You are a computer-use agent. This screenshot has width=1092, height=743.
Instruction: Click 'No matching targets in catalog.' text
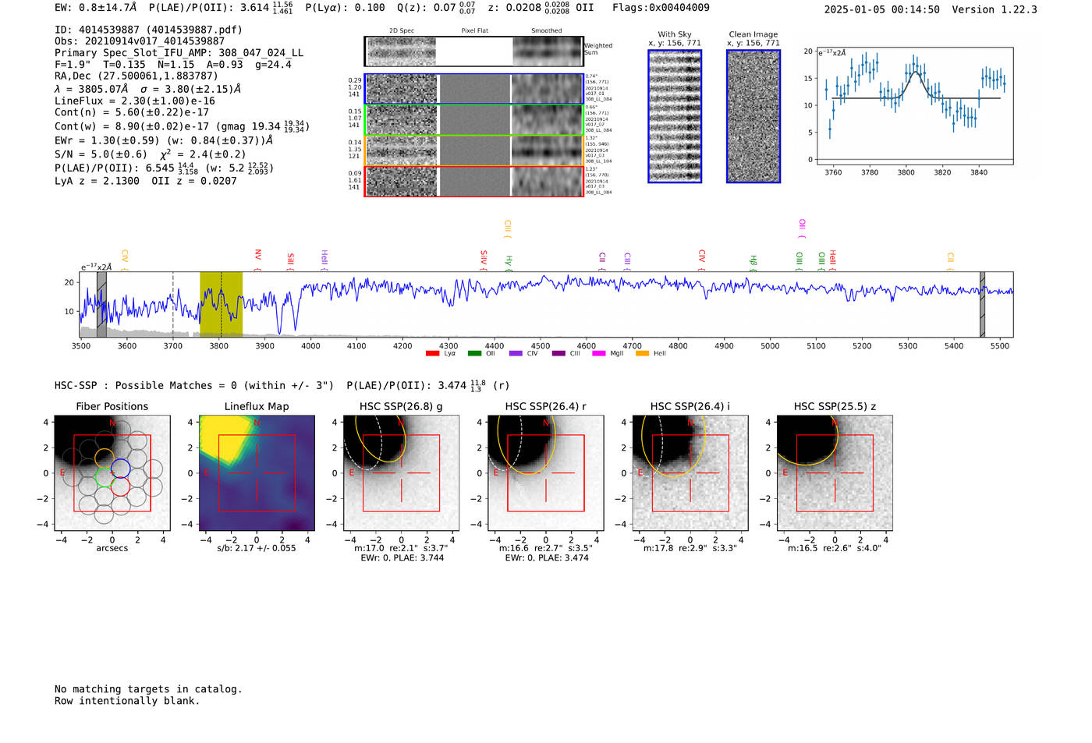pos(148,689)
